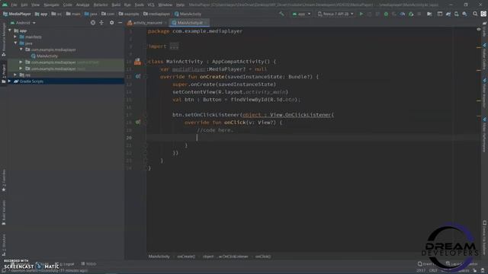
Task: Open the Favorites side tool button
Action: (x=3, y=180)
